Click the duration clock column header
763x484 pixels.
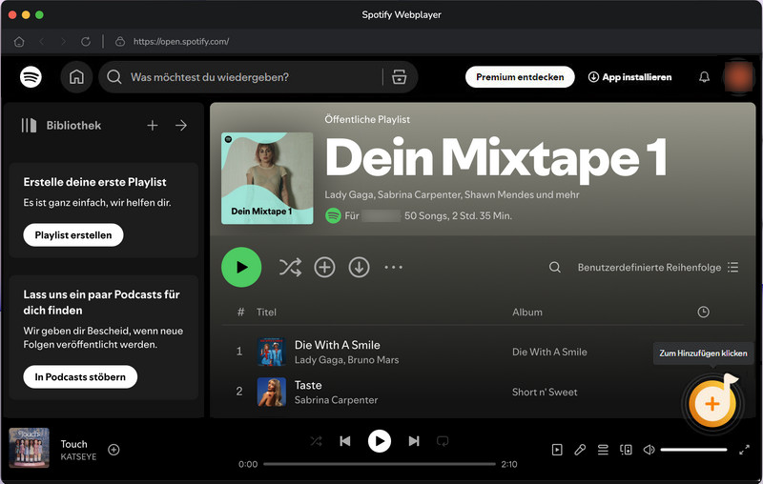point(703,312)
